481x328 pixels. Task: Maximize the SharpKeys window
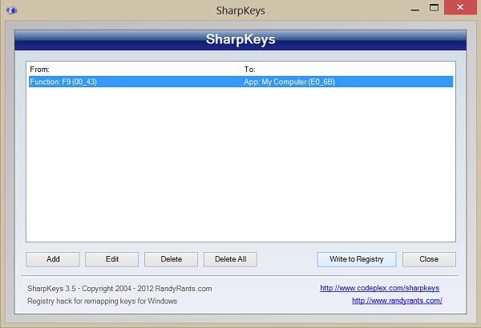point(434,8)
